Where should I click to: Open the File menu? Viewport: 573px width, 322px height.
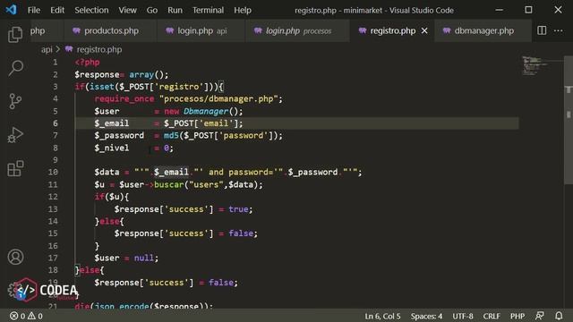pyautogui.click(x=34, y=10)
